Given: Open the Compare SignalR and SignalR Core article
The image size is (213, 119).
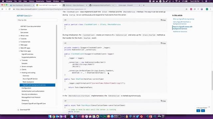Looking at the screenshot, I should [34, 103].
